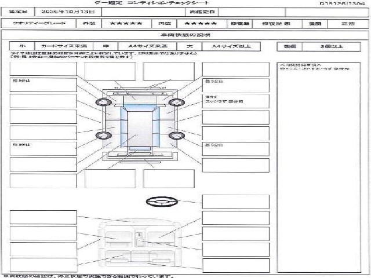The height and width of the screenshot is (278, 371).
Task: Click the empty field right of 再鑑定日
Action: pos(252,12)
